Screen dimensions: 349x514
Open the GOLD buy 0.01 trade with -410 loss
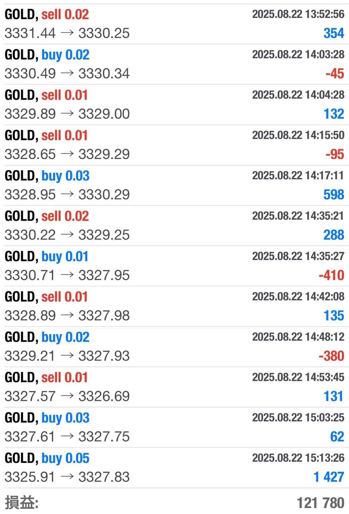click(174, 266)
